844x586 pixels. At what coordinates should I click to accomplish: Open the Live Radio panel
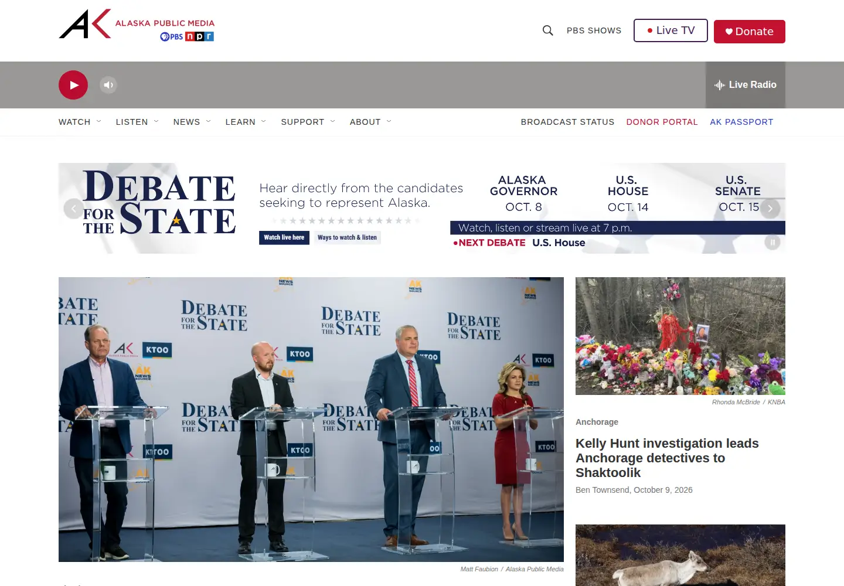[x=746, y=85]
